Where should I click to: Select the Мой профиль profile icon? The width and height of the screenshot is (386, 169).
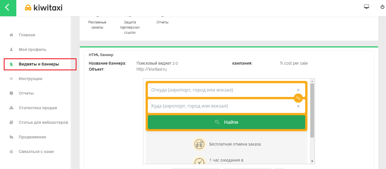(11, 49)
